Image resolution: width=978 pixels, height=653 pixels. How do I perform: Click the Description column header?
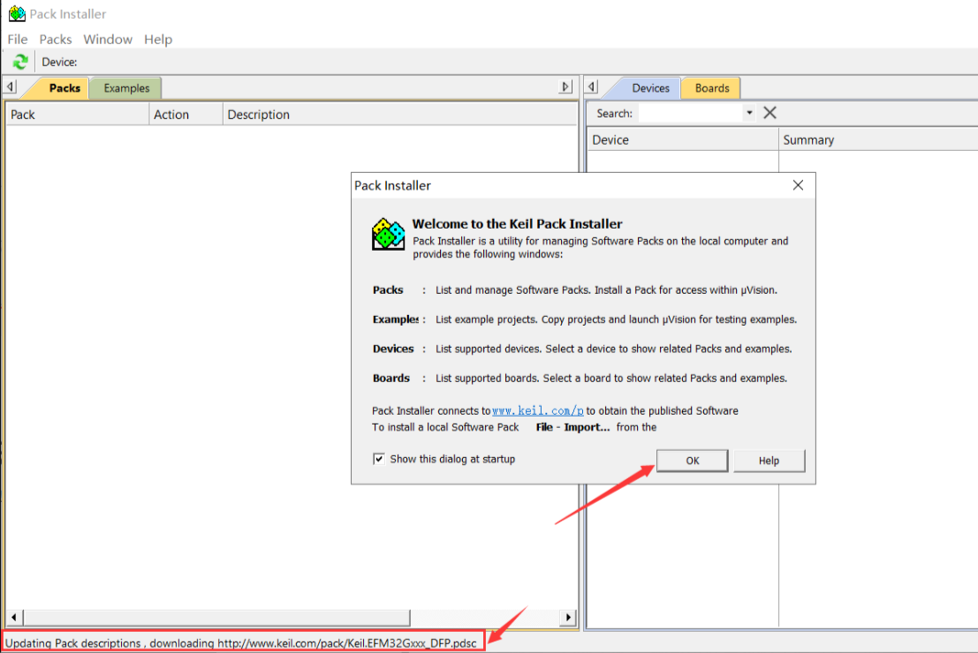click(400, 115)
